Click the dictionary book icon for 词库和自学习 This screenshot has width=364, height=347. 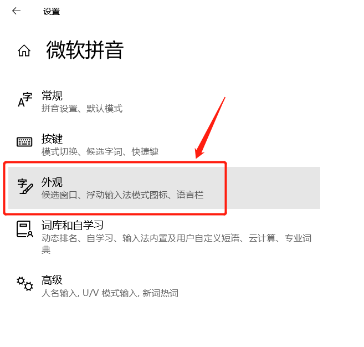pos(25,229)
